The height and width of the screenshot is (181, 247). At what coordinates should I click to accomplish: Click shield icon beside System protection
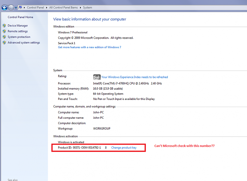point(4,37)
